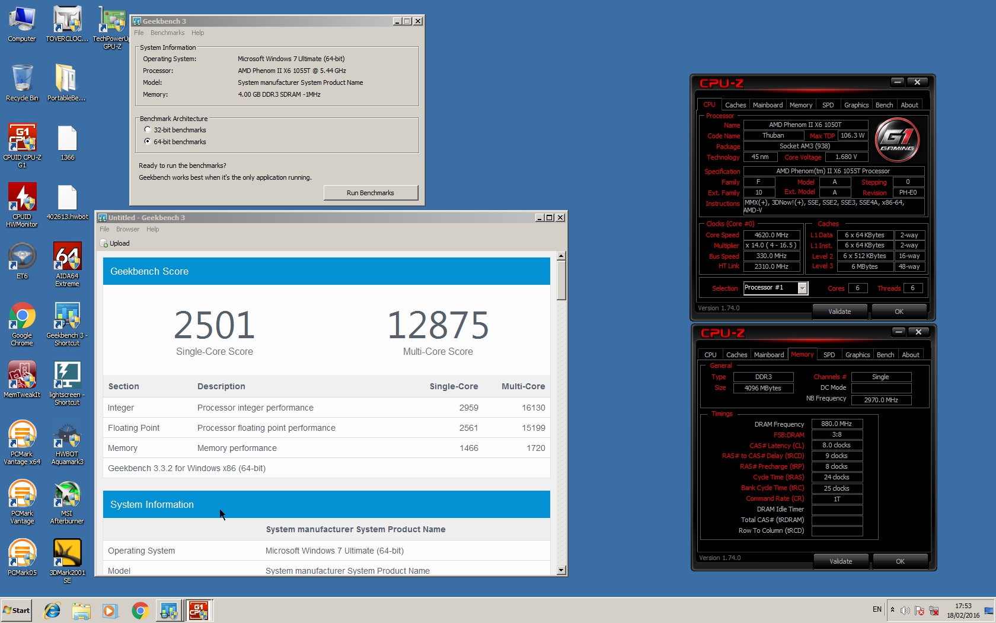The width and height of the screenshot is (996, 623).
Task: Launch CPUID HWMonitor shortcut
Action: tap(22, 205)
